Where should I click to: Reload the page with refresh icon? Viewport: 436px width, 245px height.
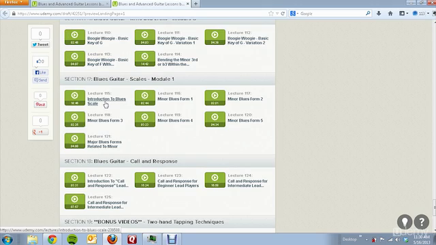coord(283,14)
